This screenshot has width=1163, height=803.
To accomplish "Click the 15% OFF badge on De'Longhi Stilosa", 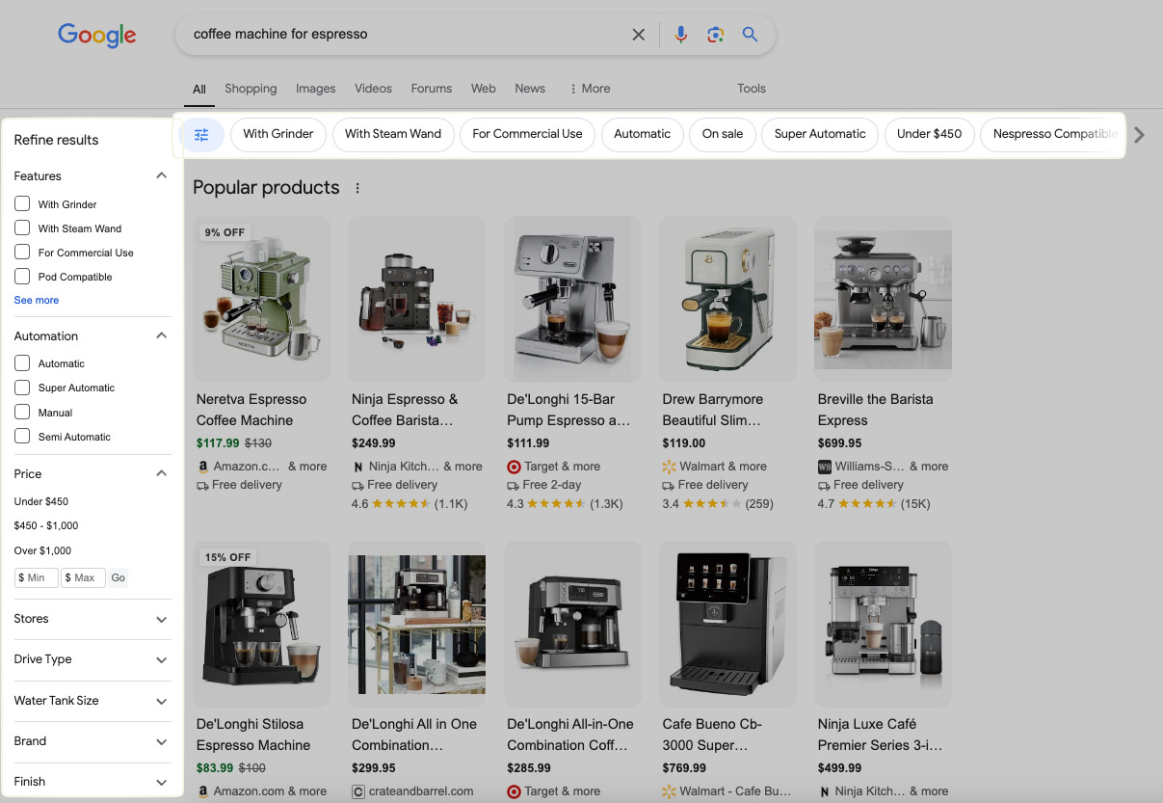I will [228, 557].
